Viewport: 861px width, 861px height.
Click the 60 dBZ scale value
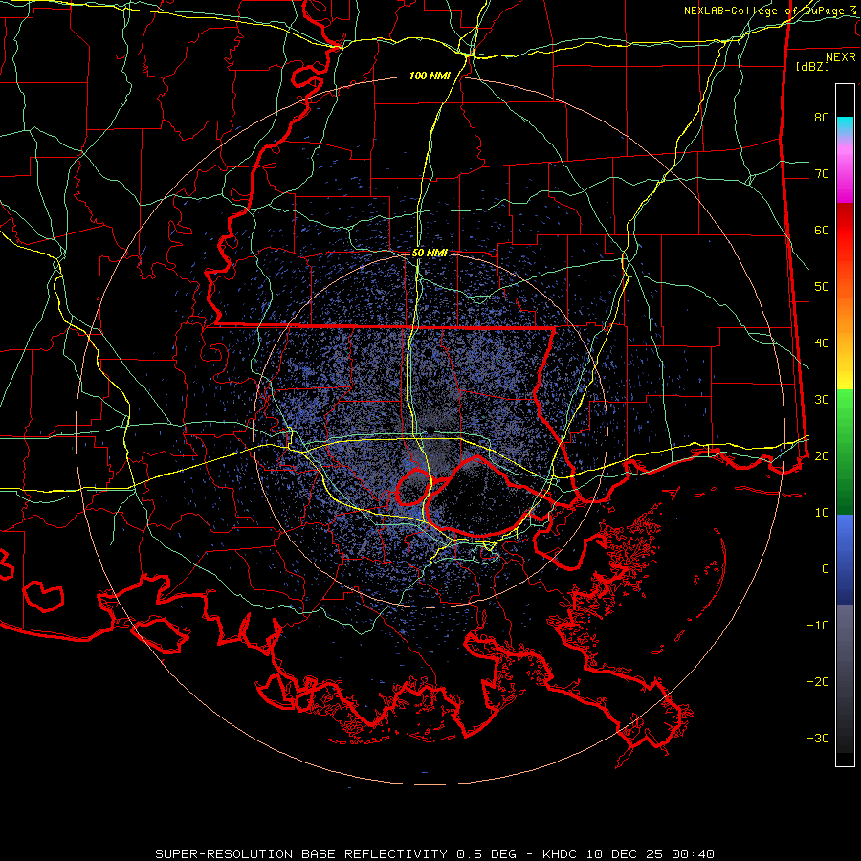822,230
